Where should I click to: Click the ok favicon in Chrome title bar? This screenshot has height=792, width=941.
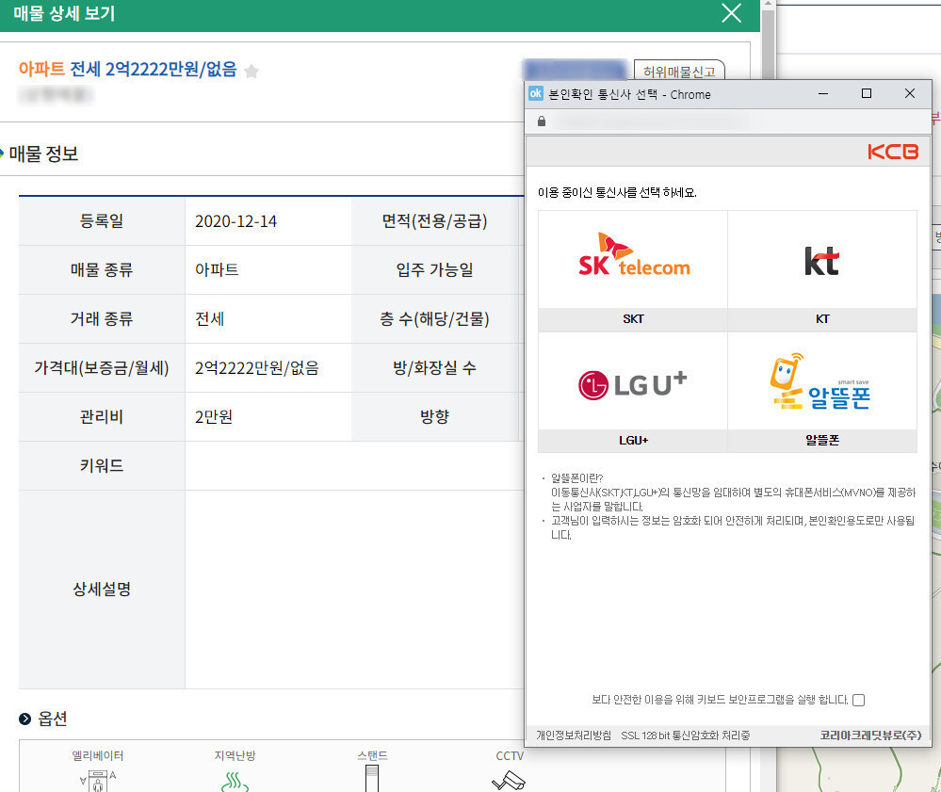[536, 93]
